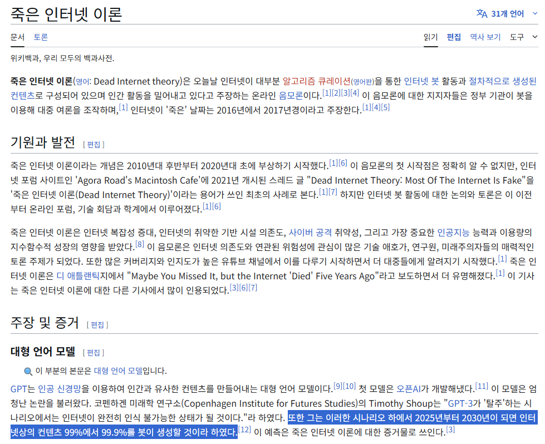Open the 영어판 link after 알고리즘 큐레이션

coord(362,82)
